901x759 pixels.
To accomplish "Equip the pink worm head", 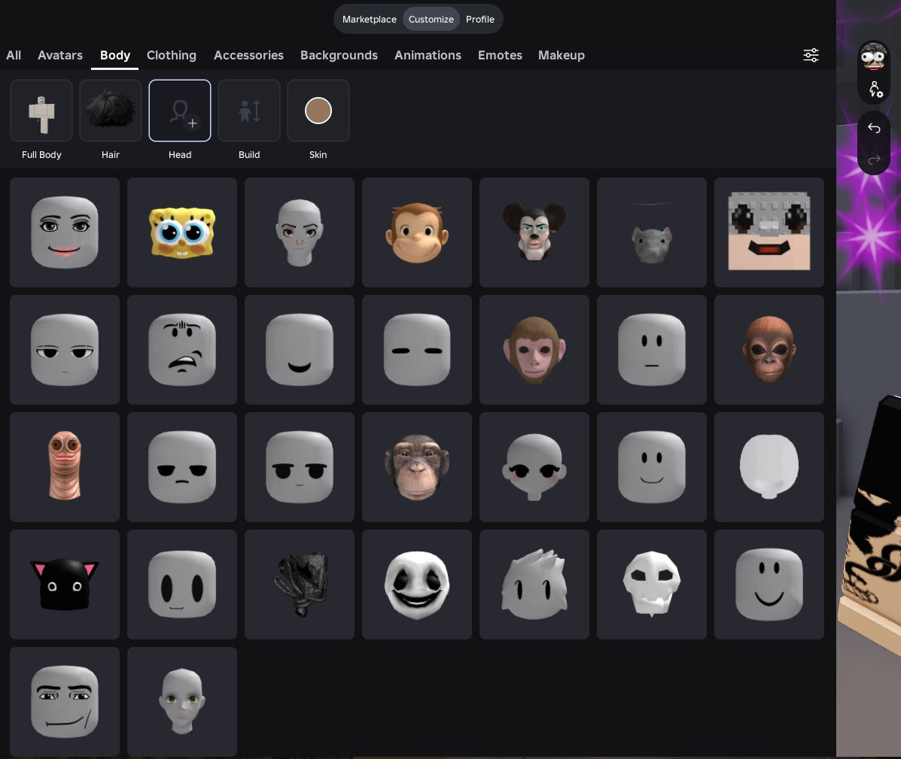I will click(65, 467).
